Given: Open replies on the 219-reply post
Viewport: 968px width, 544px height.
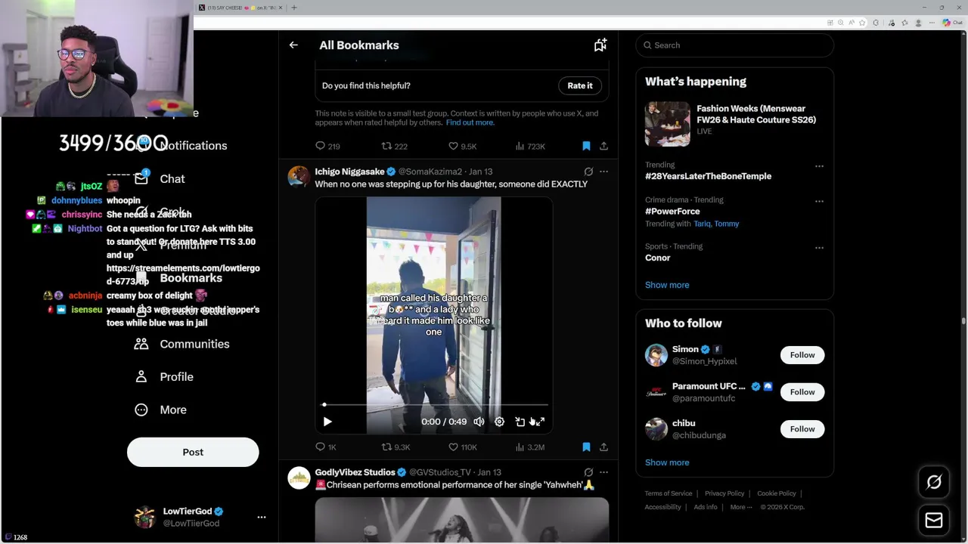Looking at the screenshot, I should [327, 146].
